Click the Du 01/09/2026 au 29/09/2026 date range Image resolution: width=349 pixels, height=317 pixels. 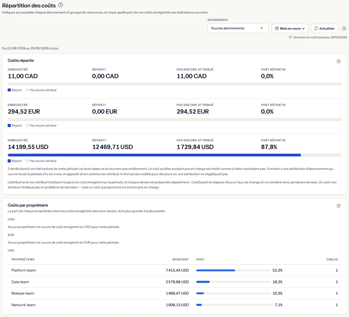coord(30,48)
